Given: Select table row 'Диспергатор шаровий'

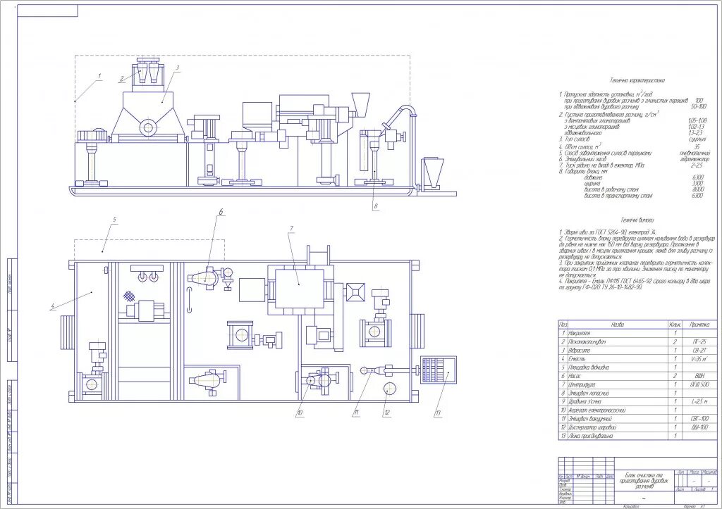Looking at the screenshot, I should tap(637, 427).
